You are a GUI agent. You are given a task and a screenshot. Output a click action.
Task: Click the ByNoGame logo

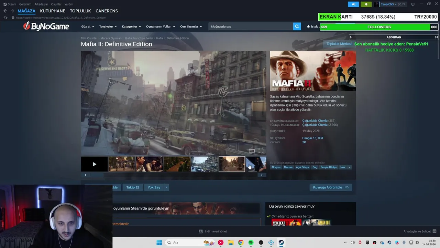click(x=46, y=26)
